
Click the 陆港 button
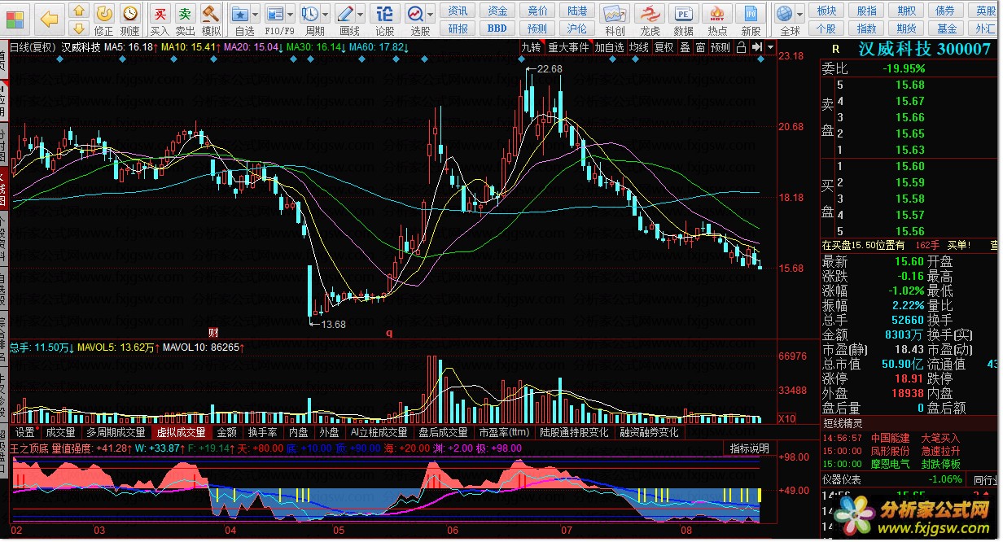tap(577, 11)
